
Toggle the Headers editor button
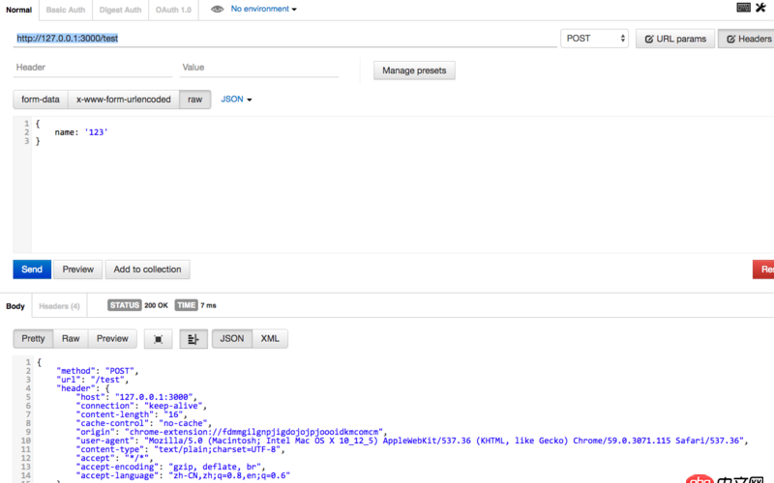click(747, 39)
